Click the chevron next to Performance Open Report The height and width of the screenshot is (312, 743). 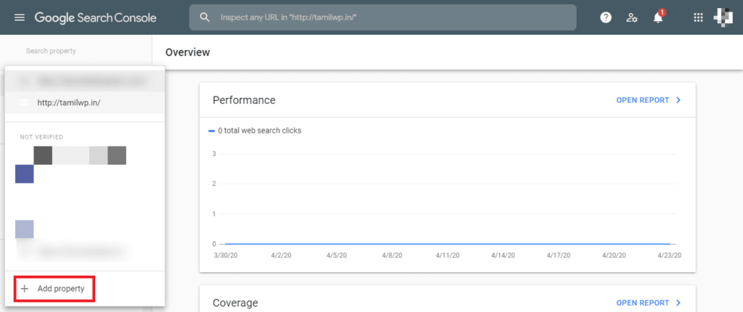(678, 101)
